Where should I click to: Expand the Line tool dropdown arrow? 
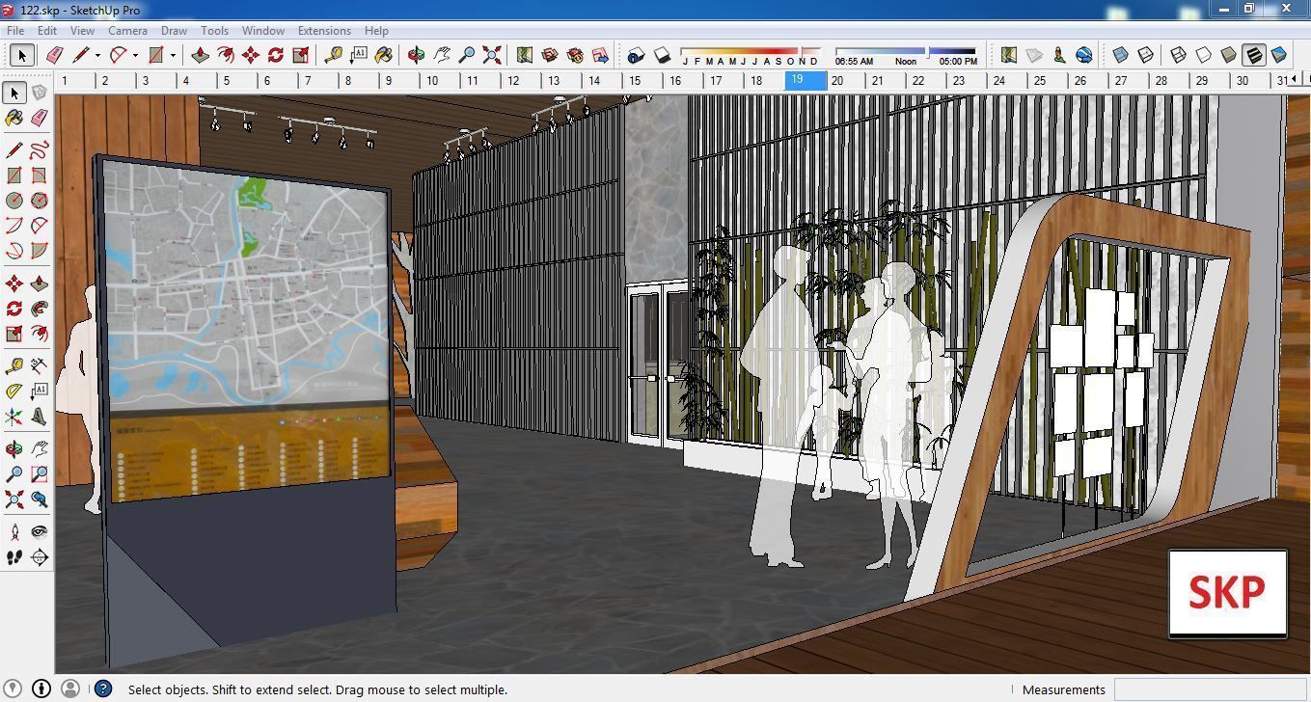(x=98, y=55)
